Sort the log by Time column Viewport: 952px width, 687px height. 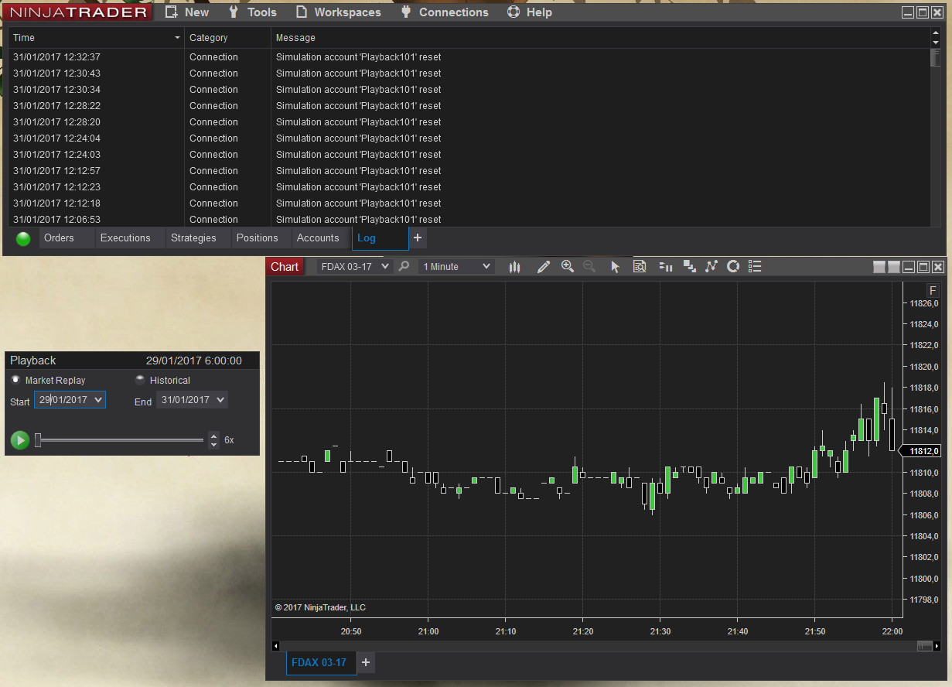(x=97, y=38)
